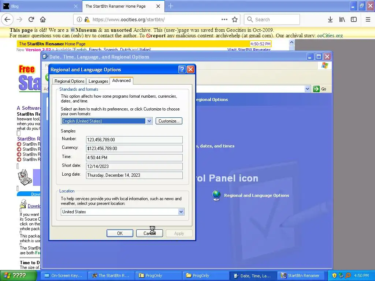
Task: Switch to the Blog browser tab
Action: (41, 6)
